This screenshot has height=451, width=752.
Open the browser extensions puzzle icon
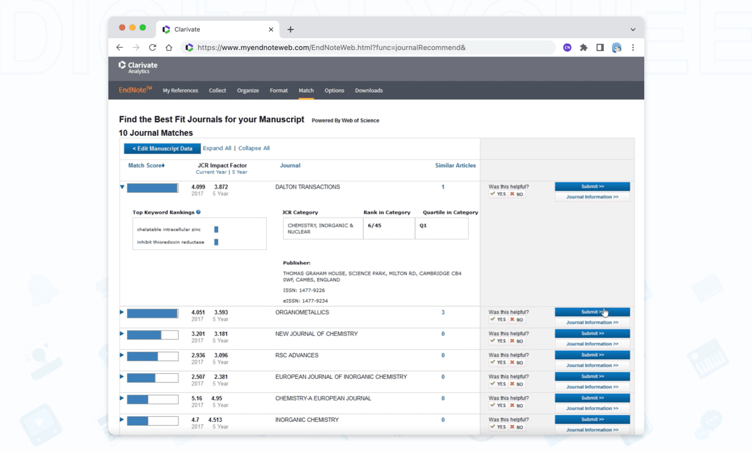click(x=584, y=48)
